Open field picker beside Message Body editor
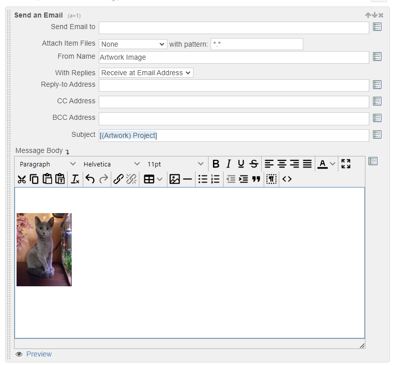The image size is (395, 365). [x=372, y=161]
